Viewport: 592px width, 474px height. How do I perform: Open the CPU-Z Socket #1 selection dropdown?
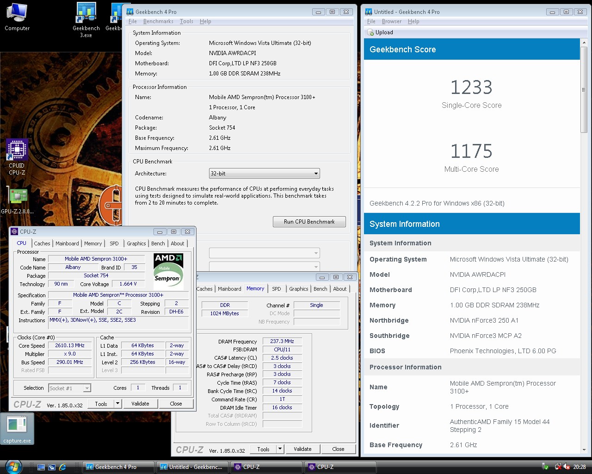click(69, 388)
